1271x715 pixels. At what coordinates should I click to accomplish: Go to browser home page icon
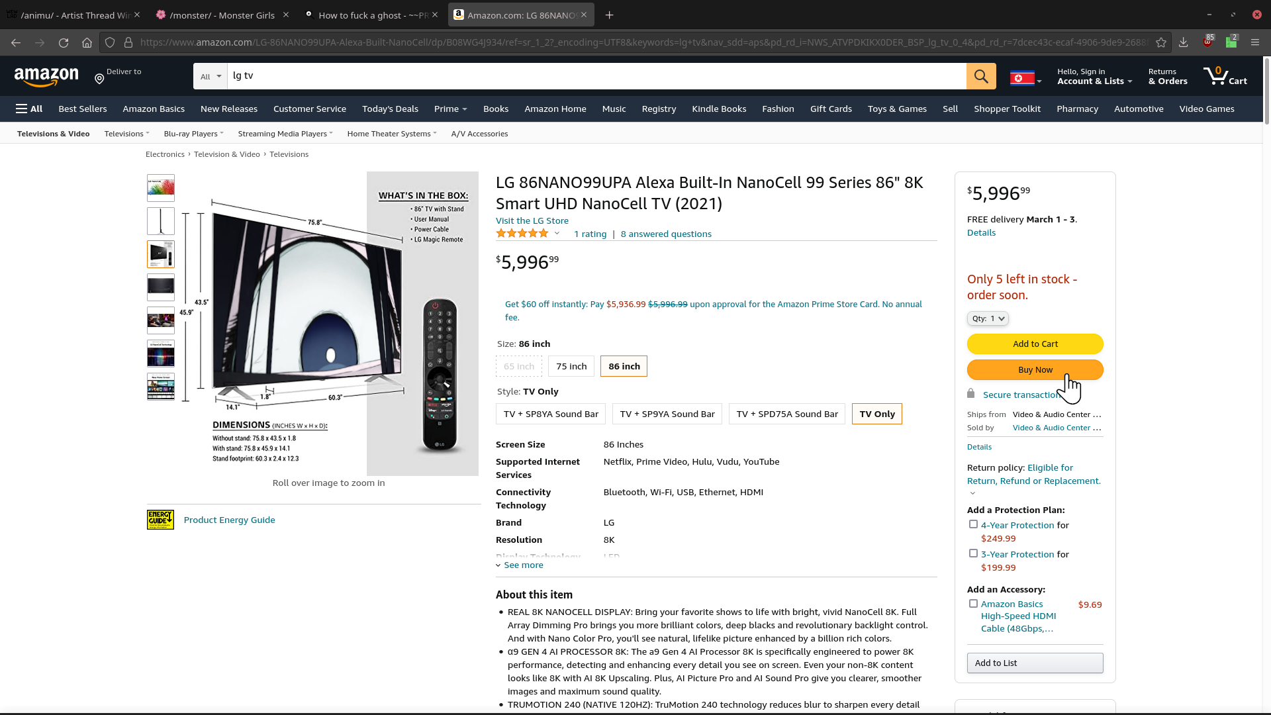pos(87,42)
